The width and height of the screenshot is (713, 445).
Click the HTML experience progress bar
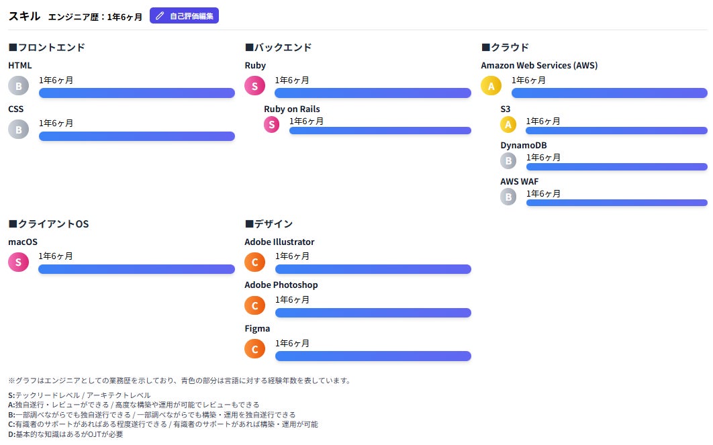(137, 93)
